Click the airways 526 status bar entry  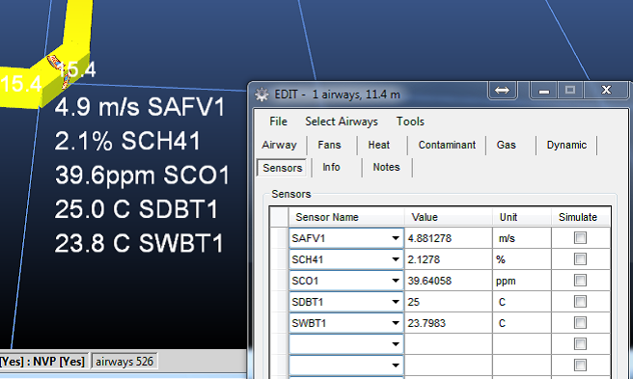click(x=124, y=362)
